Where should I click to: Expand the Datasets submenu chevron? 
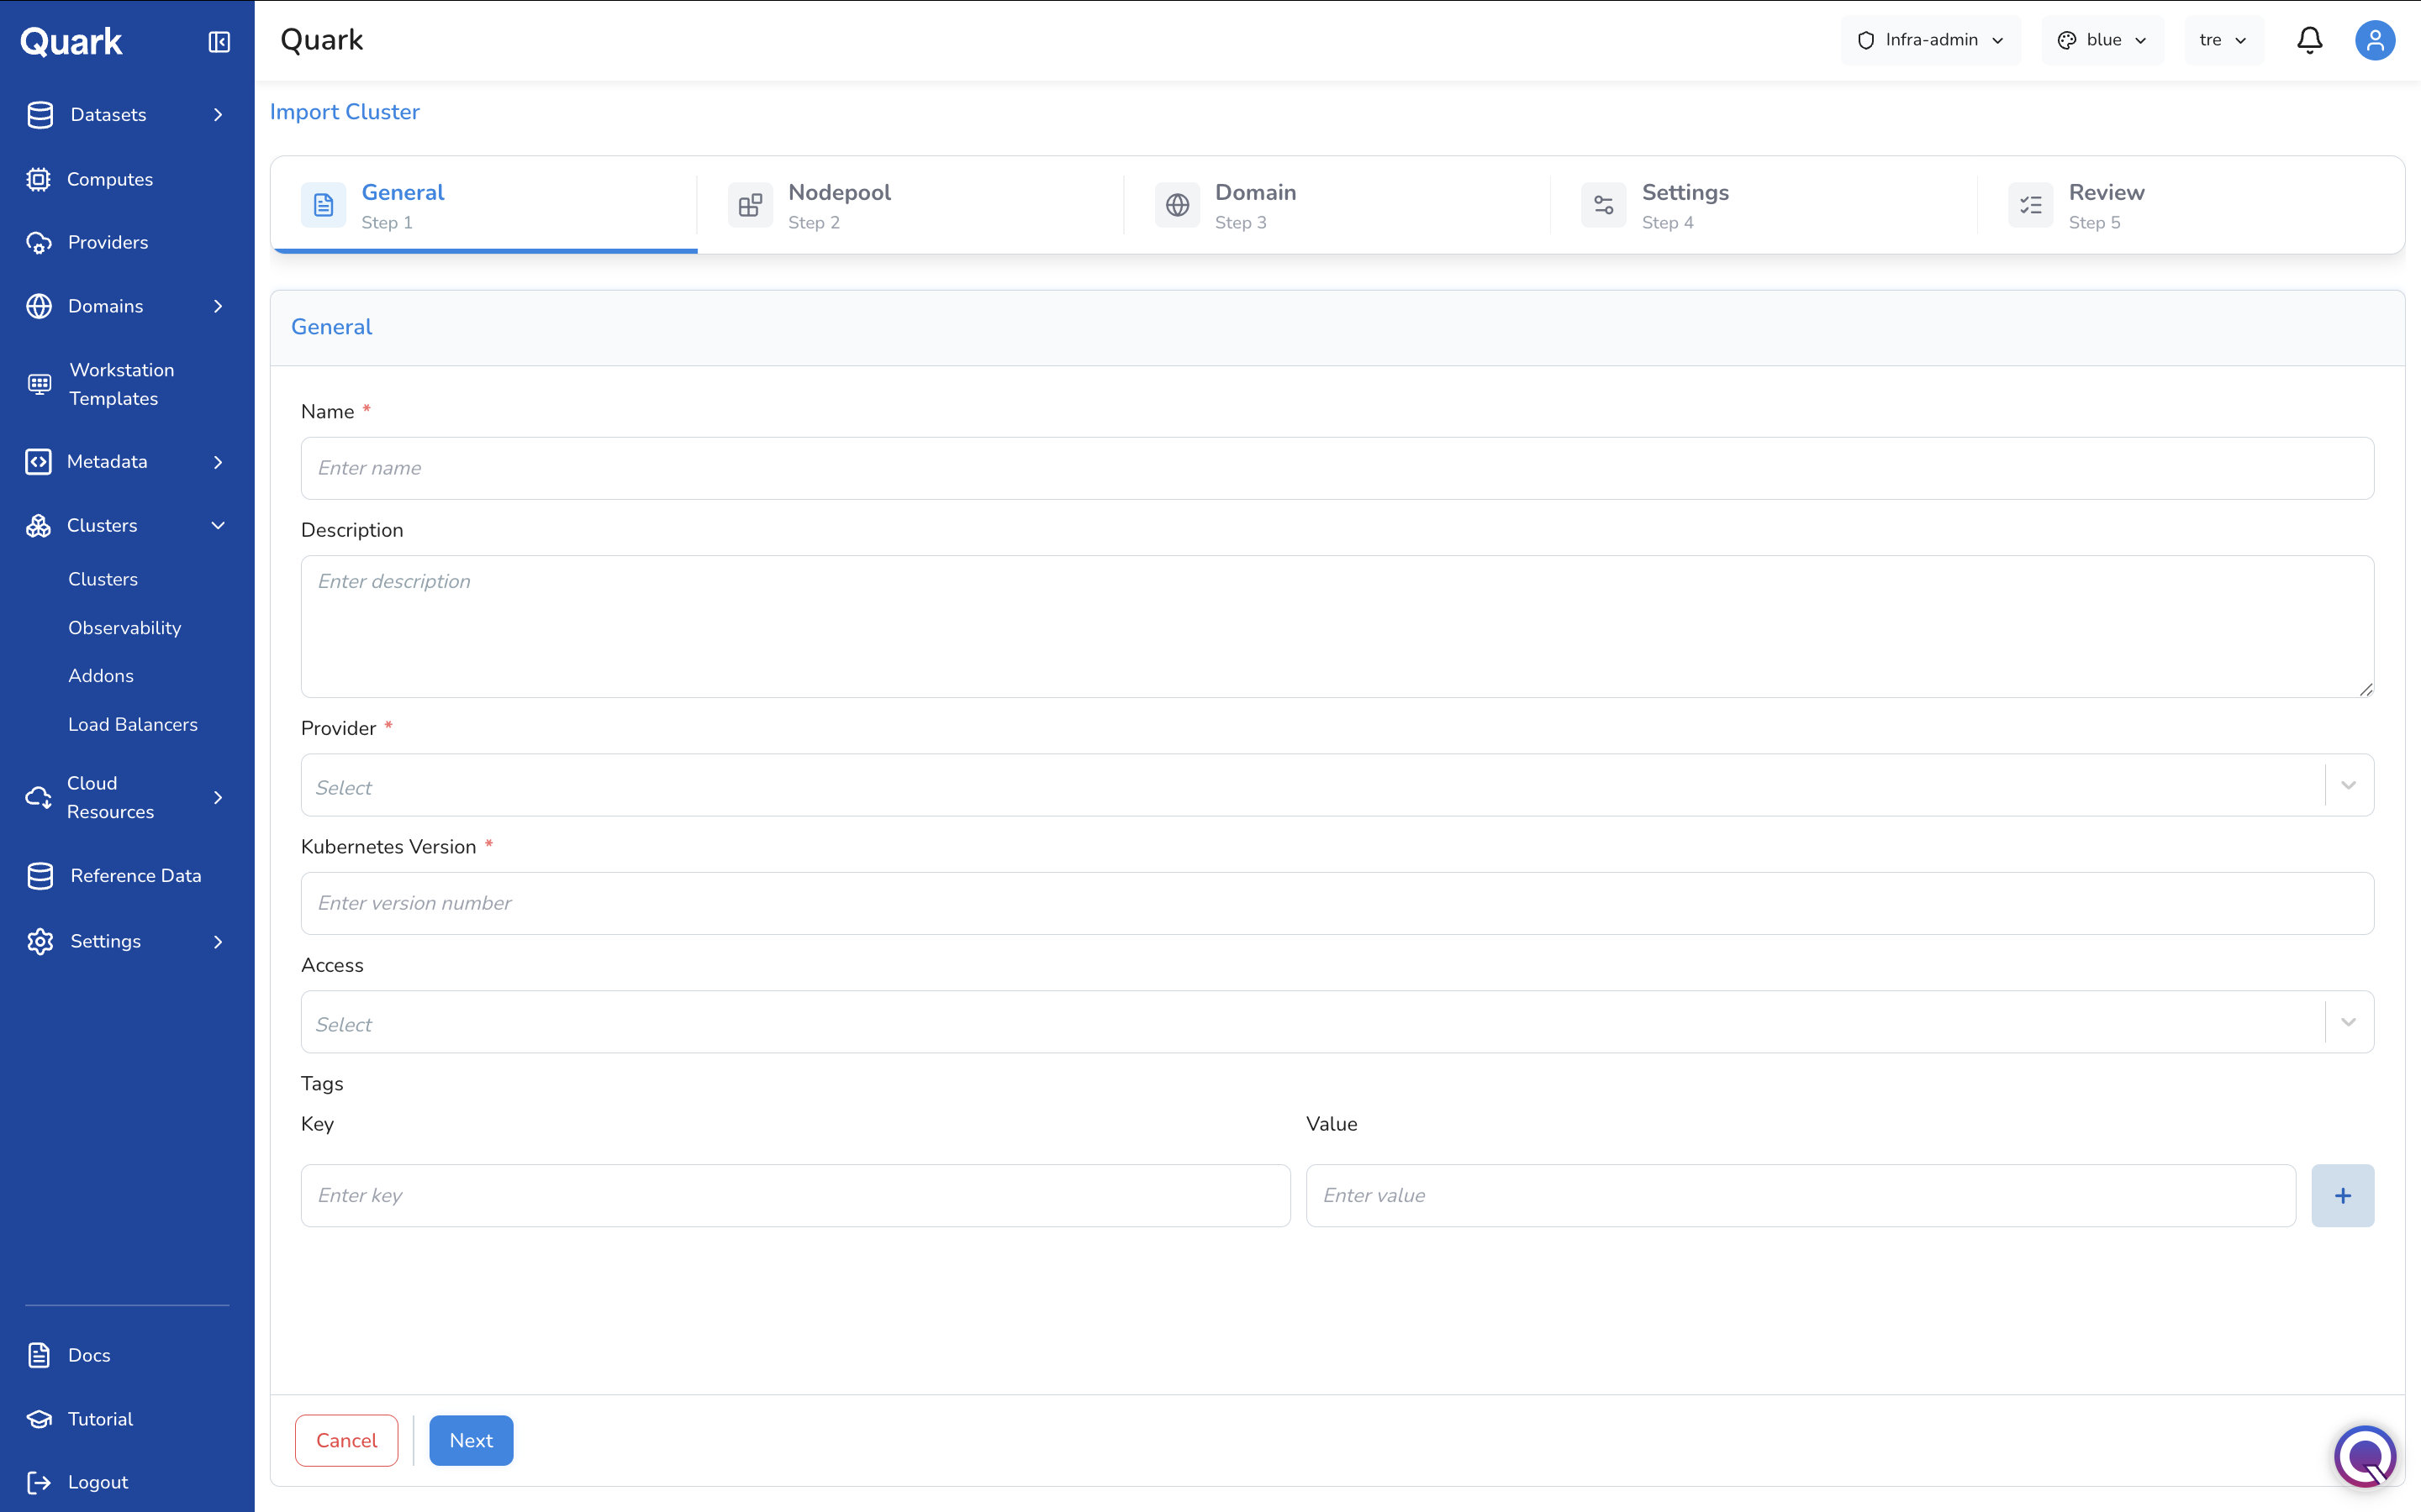218,115
